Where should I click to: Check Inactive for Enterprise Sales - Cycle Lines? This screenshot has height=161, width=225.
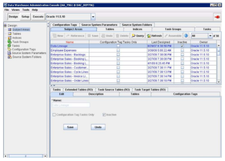click(x=182, y=72)
